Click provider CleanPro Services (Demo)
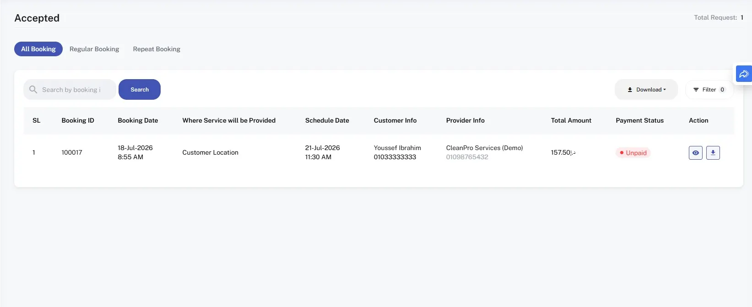The width and height of the screenshot is (752, 307). click(484, 148)
